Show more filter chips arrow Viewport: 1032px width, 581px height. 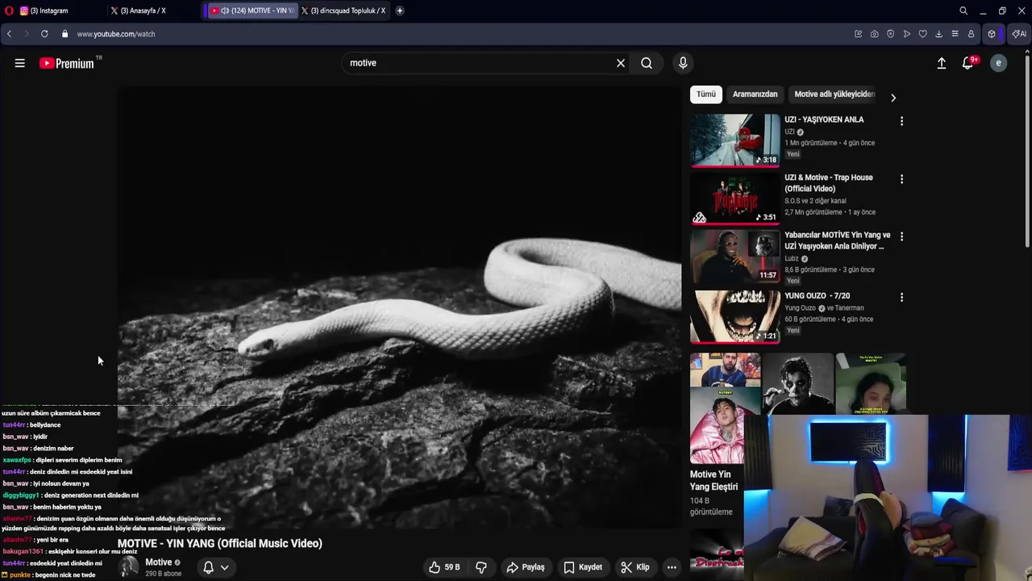[893, 98]
